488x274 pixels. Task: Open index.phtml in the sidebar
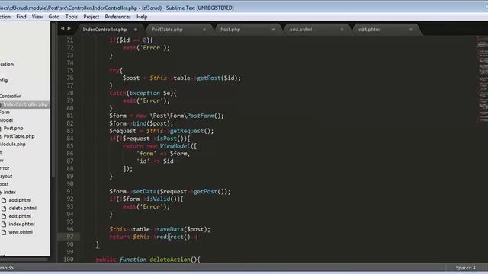coord(21,224)
